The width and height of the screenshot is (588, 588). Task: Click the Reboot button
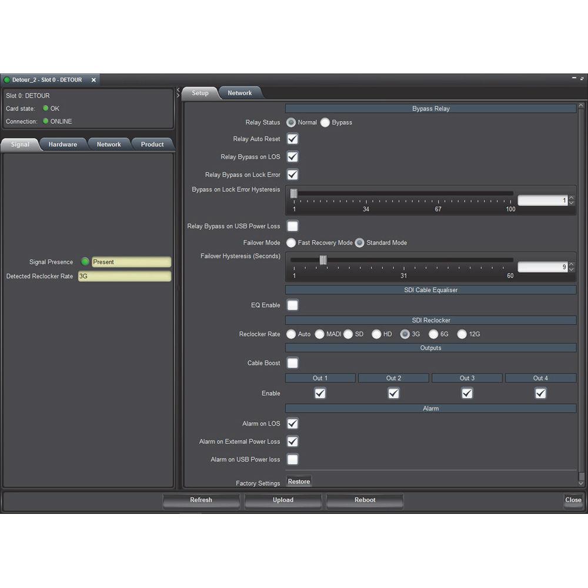[x=365, y=500]
